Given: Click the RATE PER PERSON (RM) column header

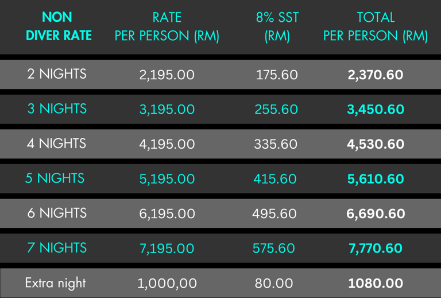Looking at the screenshot, I should (167, 26).
